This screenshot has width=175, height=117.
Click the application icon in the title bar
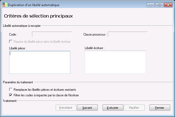[x=5, y=5]
